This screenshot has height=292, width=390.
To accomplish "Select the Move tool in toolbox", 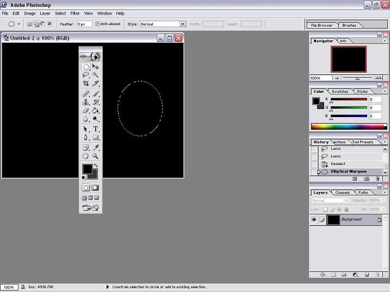I will (96, 67).
